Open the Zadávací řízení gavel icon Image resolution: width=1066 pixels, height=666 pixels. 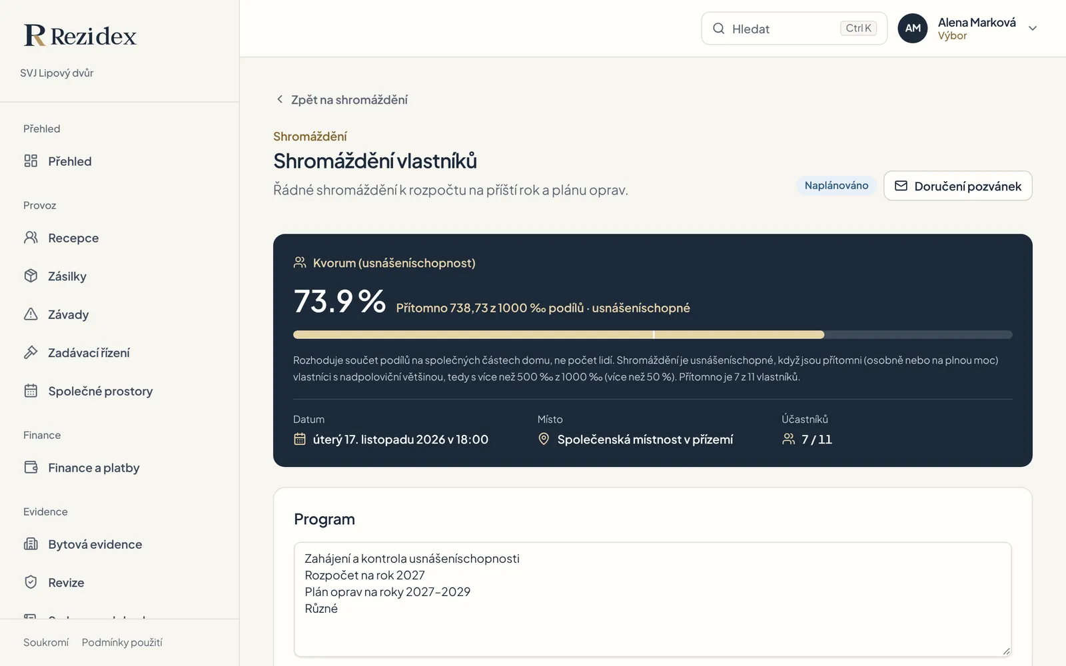pyautogui.click(x=31, y=352)
